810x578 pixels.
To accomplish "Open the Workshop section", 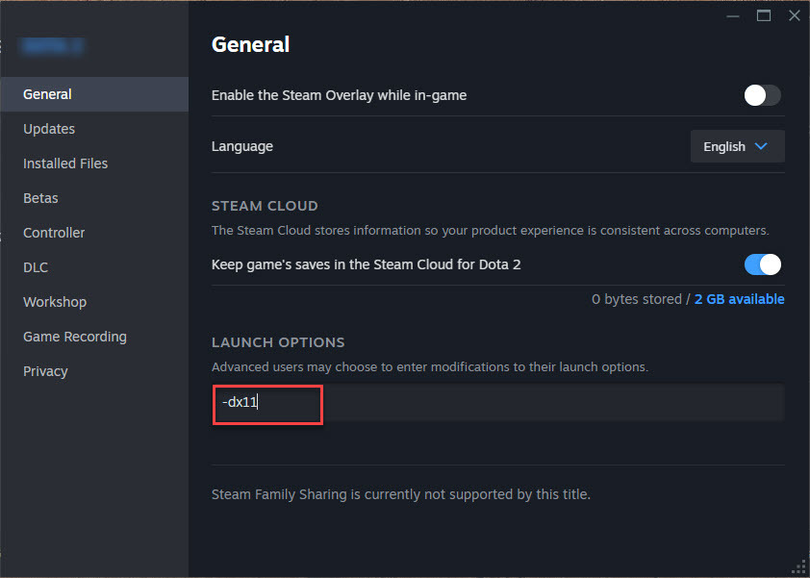I will click(55, 302).
